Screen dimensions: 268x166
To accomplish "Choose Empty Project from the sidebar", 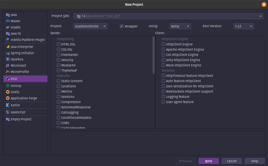I will pyautogui.click(x=21, y=119).
